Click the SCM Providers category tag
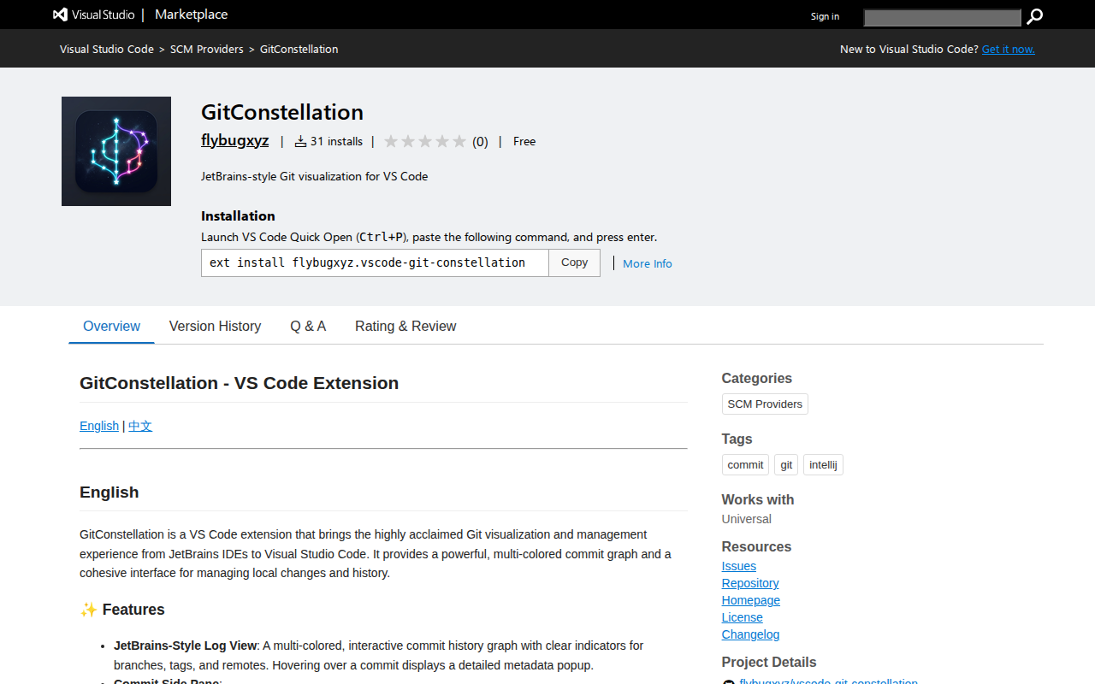The height and width of the screenshot is (684, 1095). click(x=765, y=404)
